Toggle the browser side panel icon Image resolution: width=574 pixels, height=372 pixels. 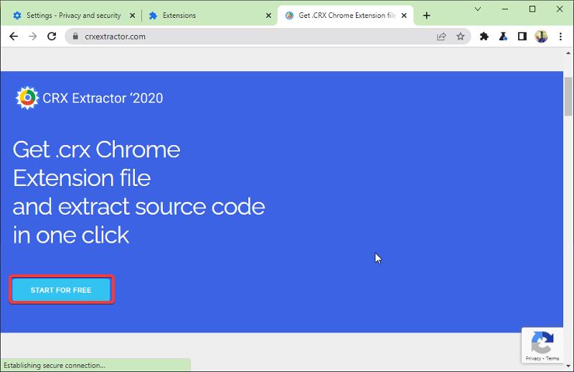(522, 37)
